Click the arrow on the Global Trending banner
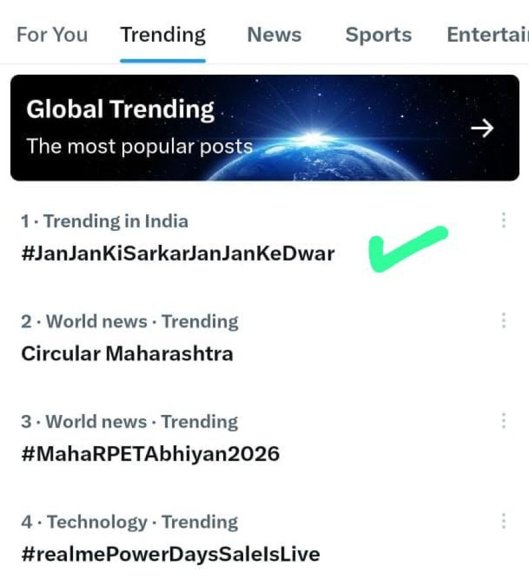This screenshot has height=579, width=529. (x=483, y=128)
